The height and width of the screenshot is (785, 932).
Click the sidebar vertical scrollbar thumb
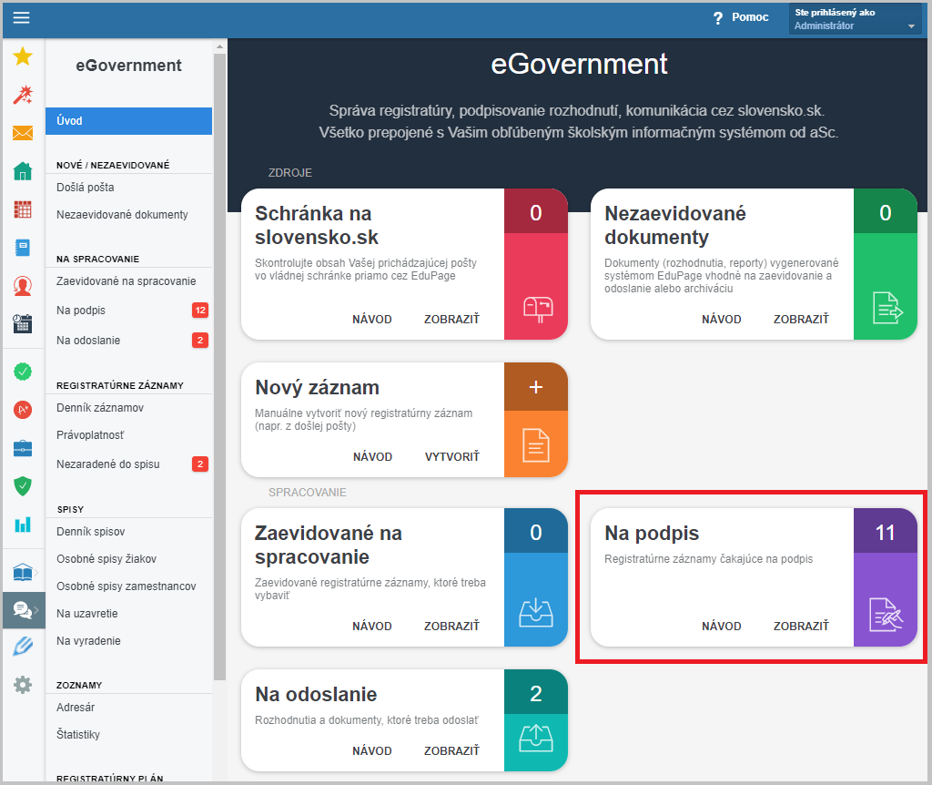point(220,366)
